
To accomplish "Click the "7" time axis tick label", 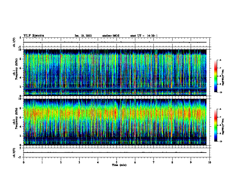I will [x=154, y=162].
